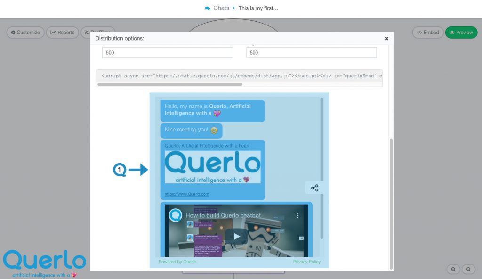Click the zoom in magnifier button

tap(453, 269)
